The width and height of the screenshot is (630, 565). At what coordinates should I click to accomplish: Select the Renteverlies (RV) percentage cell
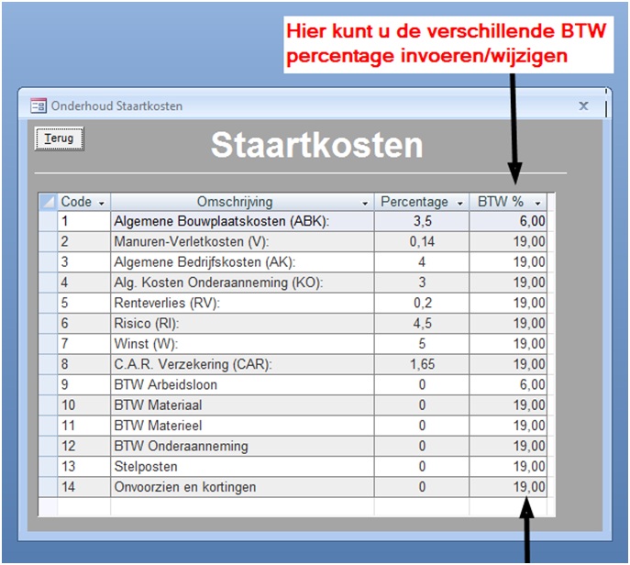421,303
